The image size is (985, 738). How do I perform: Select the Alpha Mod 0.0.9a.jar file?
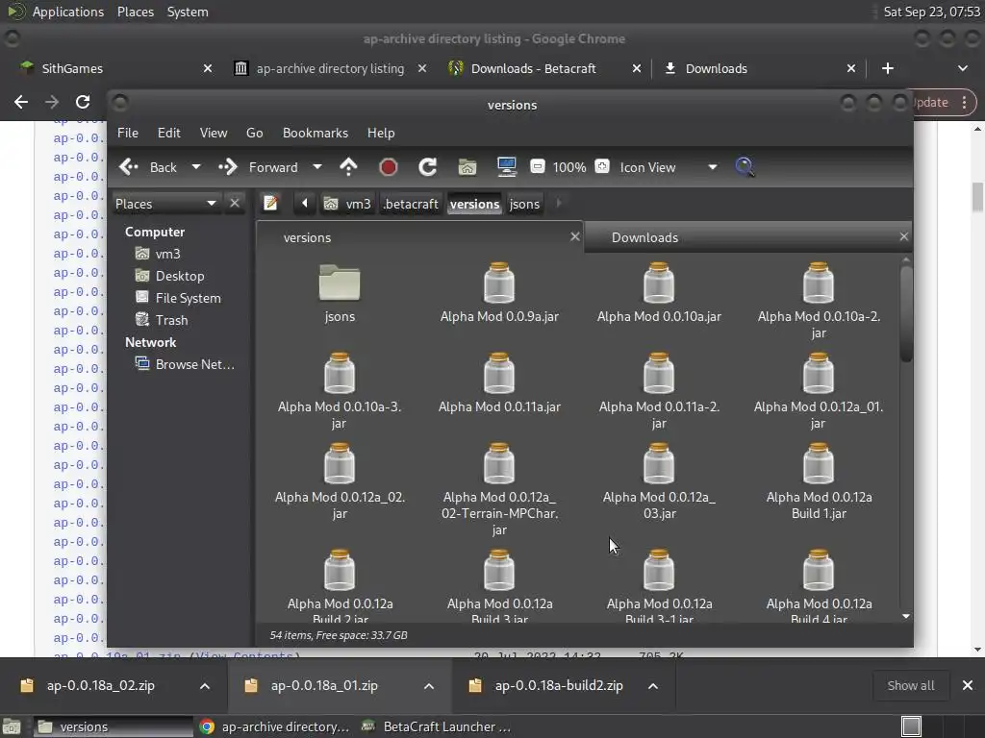499,293
